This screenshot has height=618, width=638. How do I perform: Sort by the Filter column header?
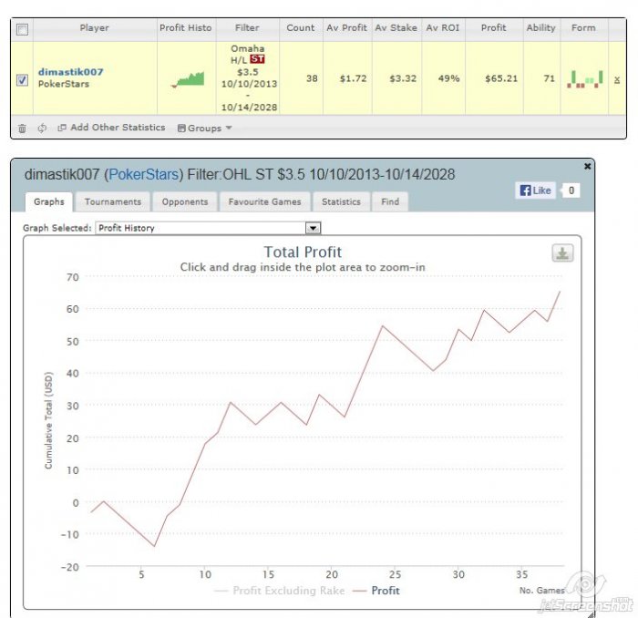tap(247, 28)
